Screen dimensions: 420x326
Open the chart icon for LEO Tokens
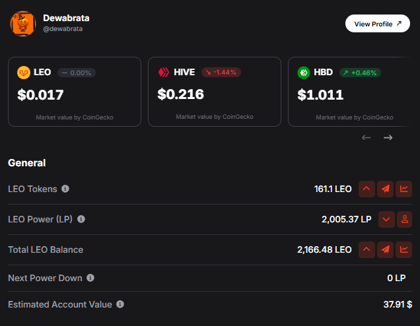(x=404, y=189)
